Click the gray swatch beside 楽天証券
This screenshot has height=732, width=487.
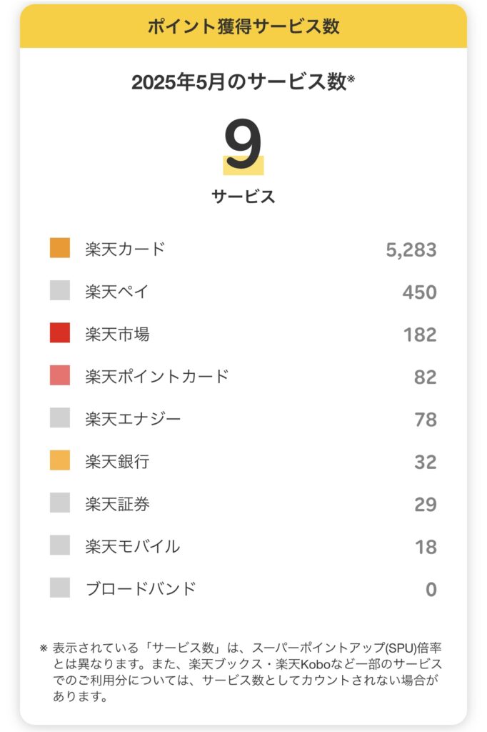[60, 503]
